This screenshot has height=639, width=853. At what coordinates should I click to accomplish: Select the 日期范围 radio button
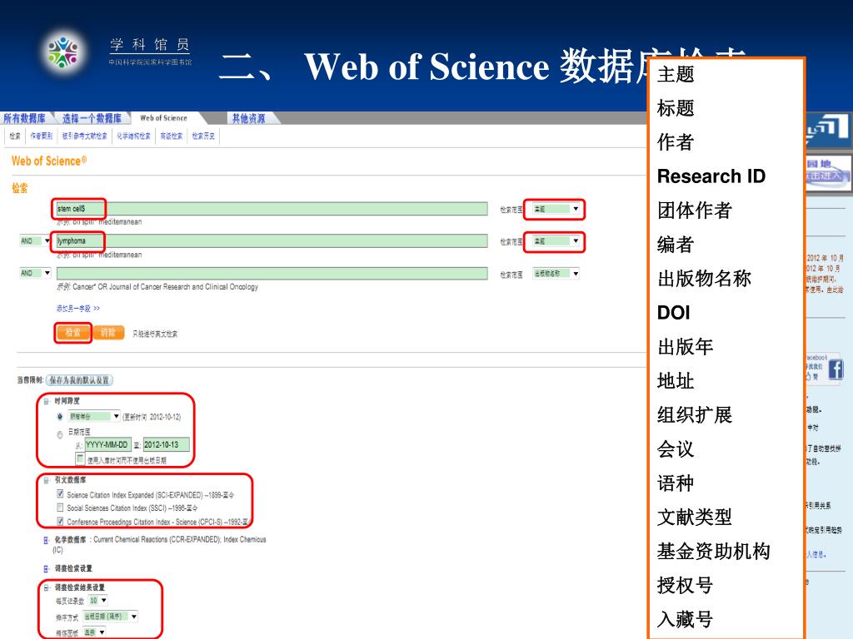point(60,434)
